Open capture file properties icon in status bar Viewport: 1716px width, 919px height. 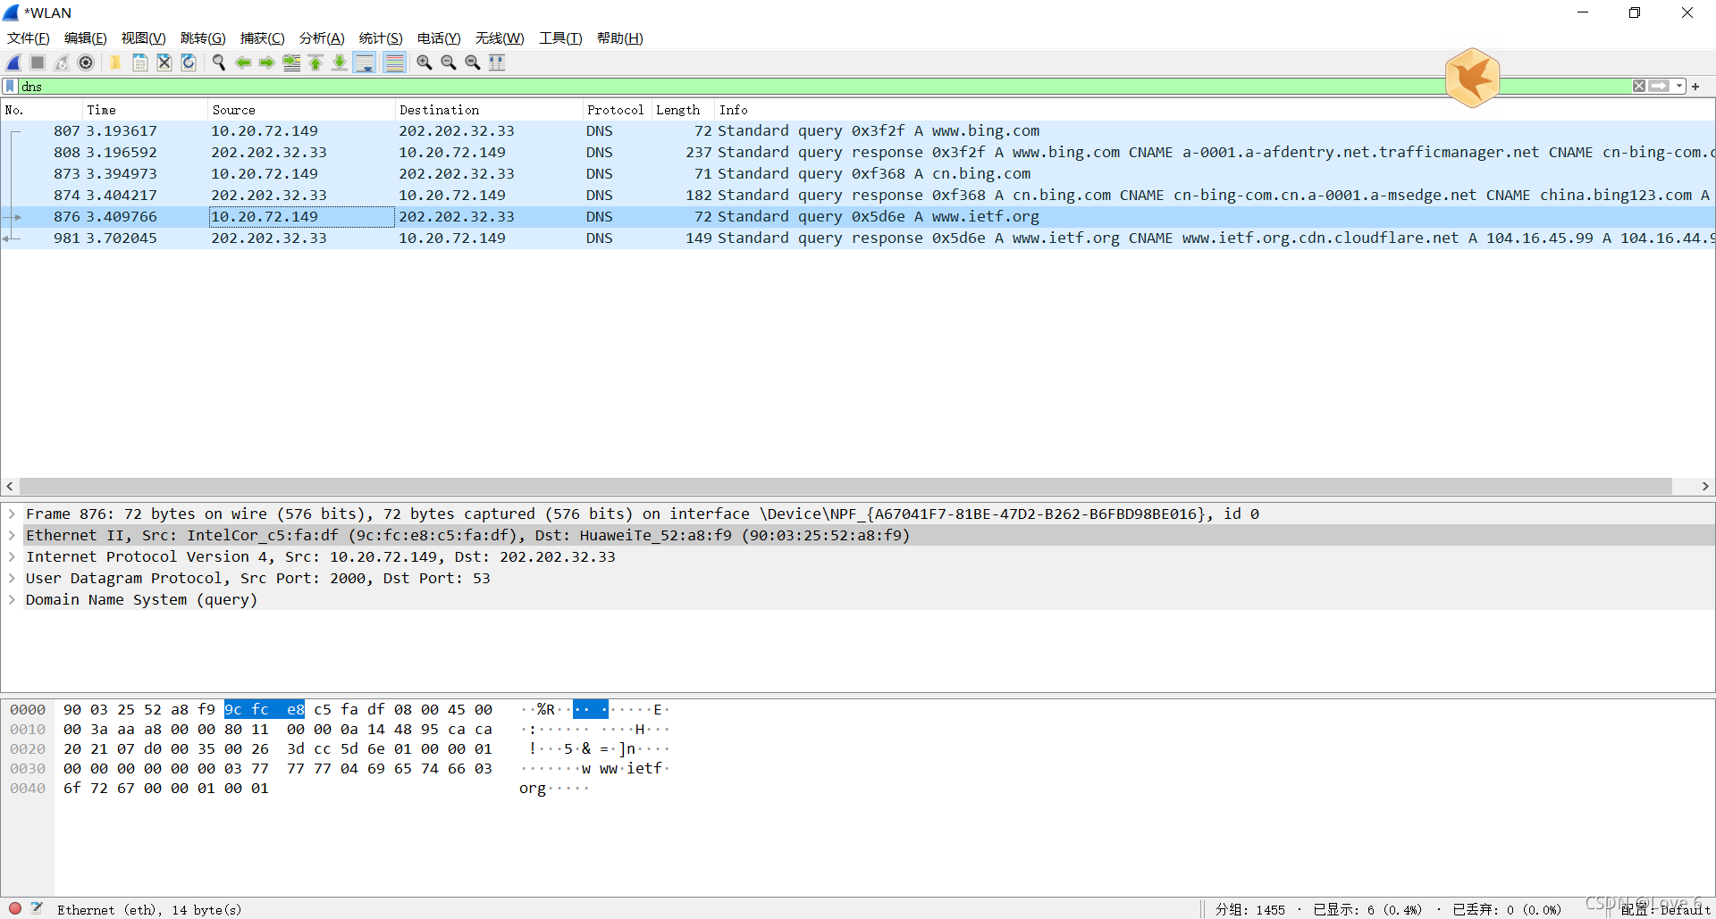(x=37, y=908)
